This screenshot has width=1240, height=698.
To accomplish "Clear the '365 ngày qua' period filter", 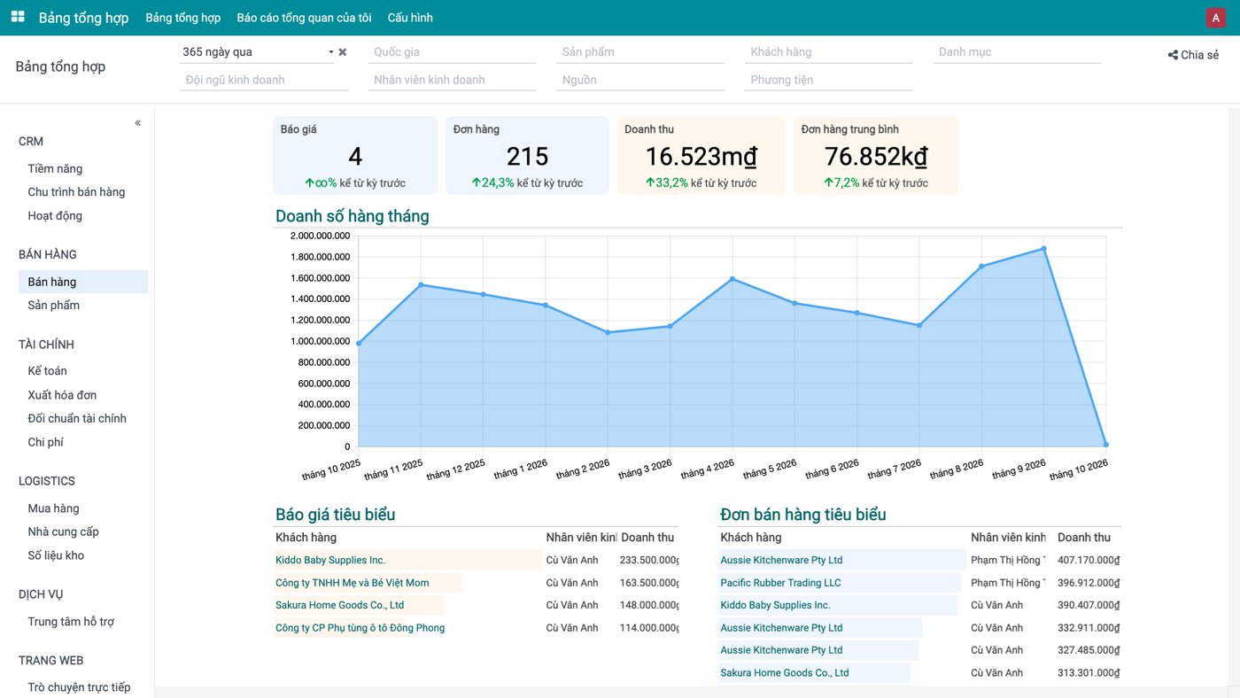I will point(343,52).
